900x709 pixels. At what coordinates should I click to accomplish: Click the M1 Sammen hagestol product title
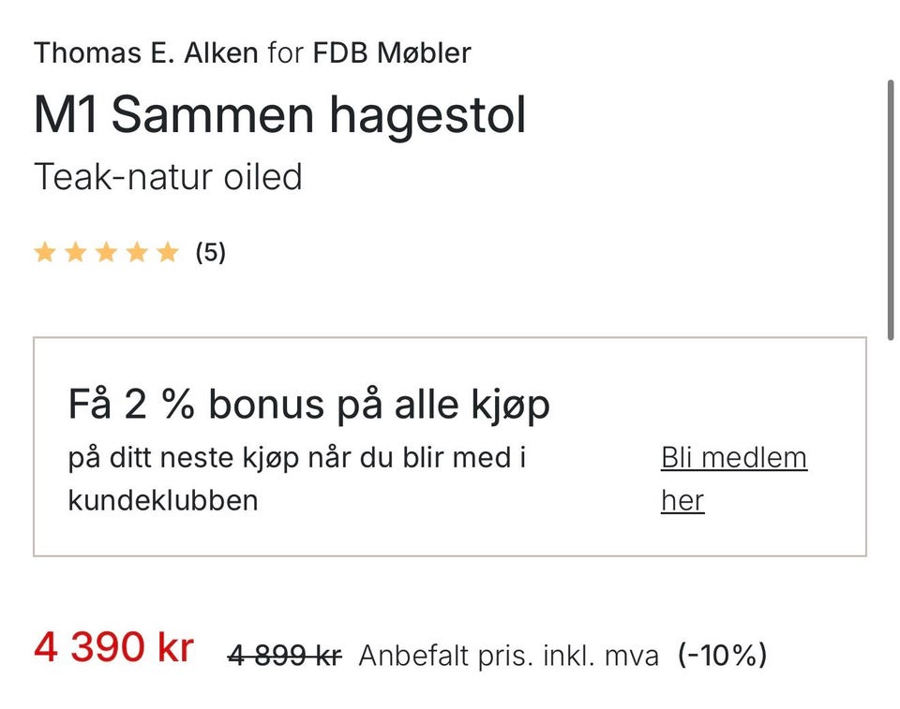pos(279,114)
